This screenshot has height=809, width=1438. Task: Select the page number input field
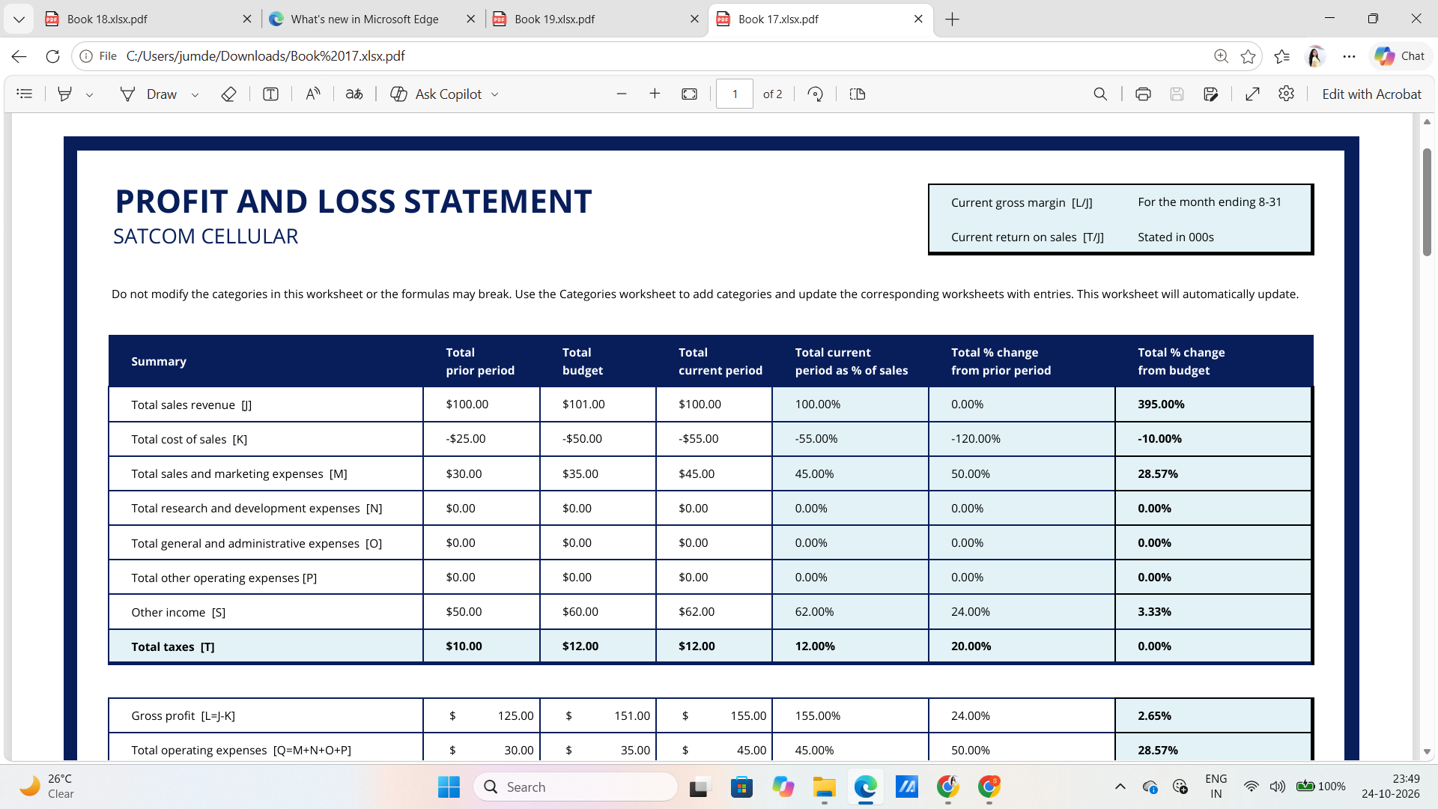tap(734, 94)
